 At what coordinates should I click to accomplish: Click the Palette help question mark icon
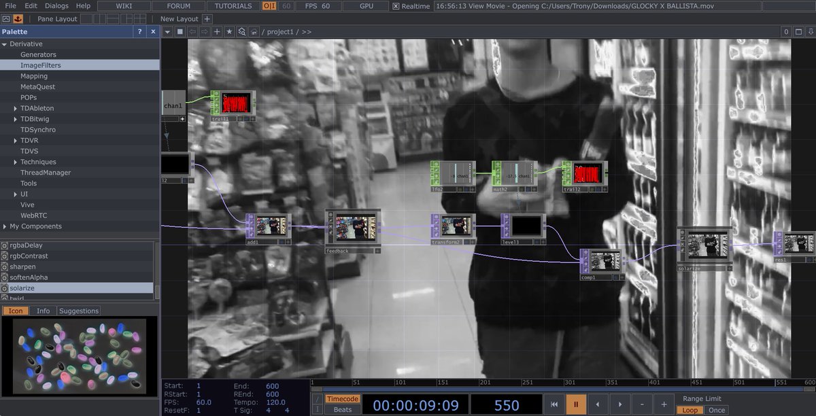140,32
